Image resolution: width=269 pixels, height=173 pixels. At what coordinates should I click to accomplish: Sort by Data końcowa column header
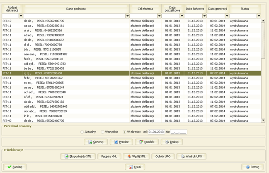[195, 9]
